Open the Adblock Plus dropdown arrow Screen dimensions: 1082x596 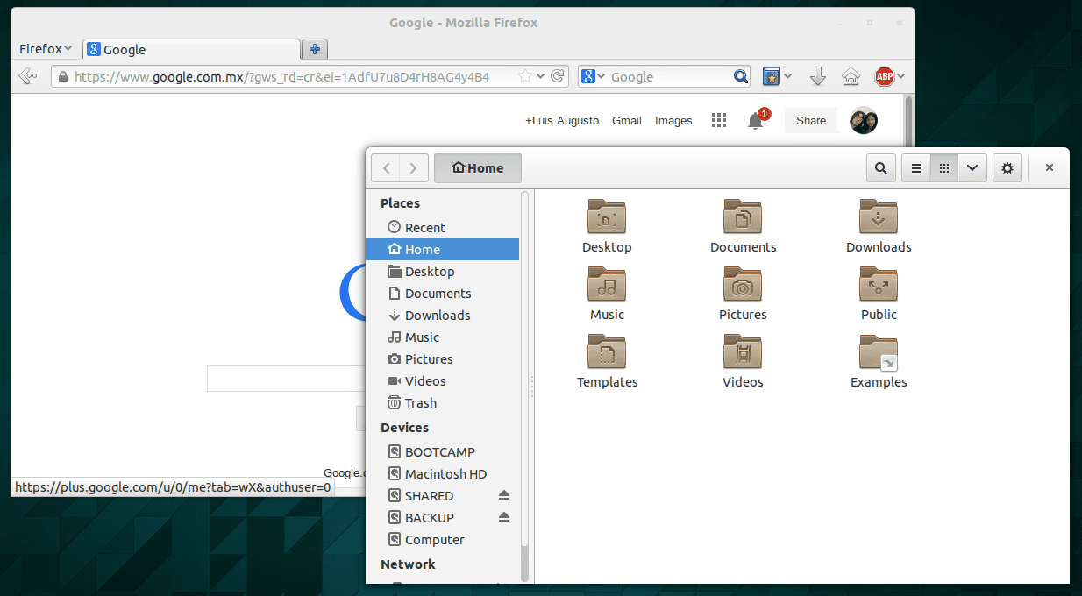pos(900,76)
